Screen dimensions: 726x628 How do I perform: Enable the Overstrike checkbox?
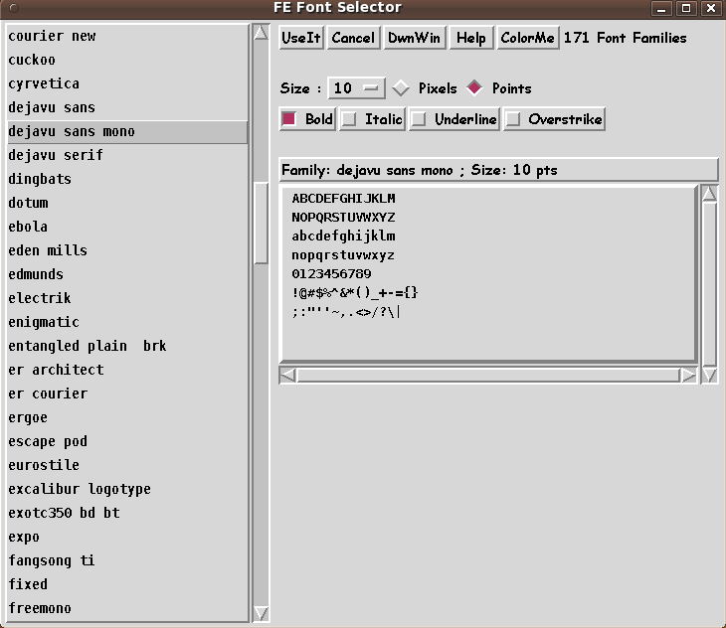tap(554, 119)
